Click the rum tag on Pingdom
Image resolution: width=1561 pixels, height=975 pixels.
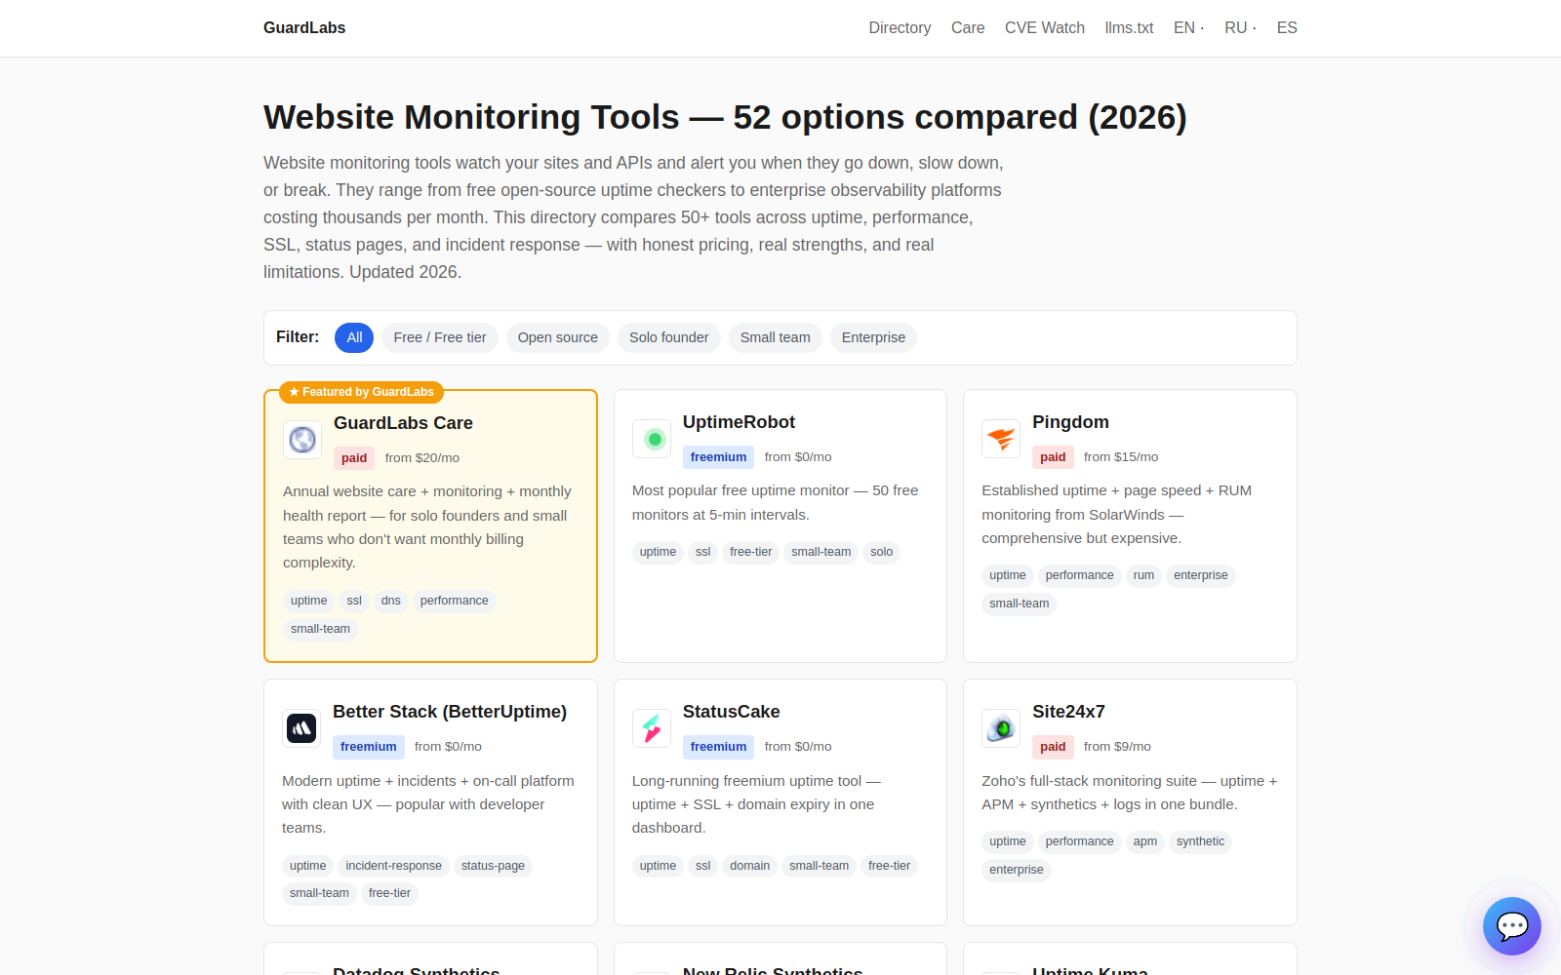(1143, 575)
